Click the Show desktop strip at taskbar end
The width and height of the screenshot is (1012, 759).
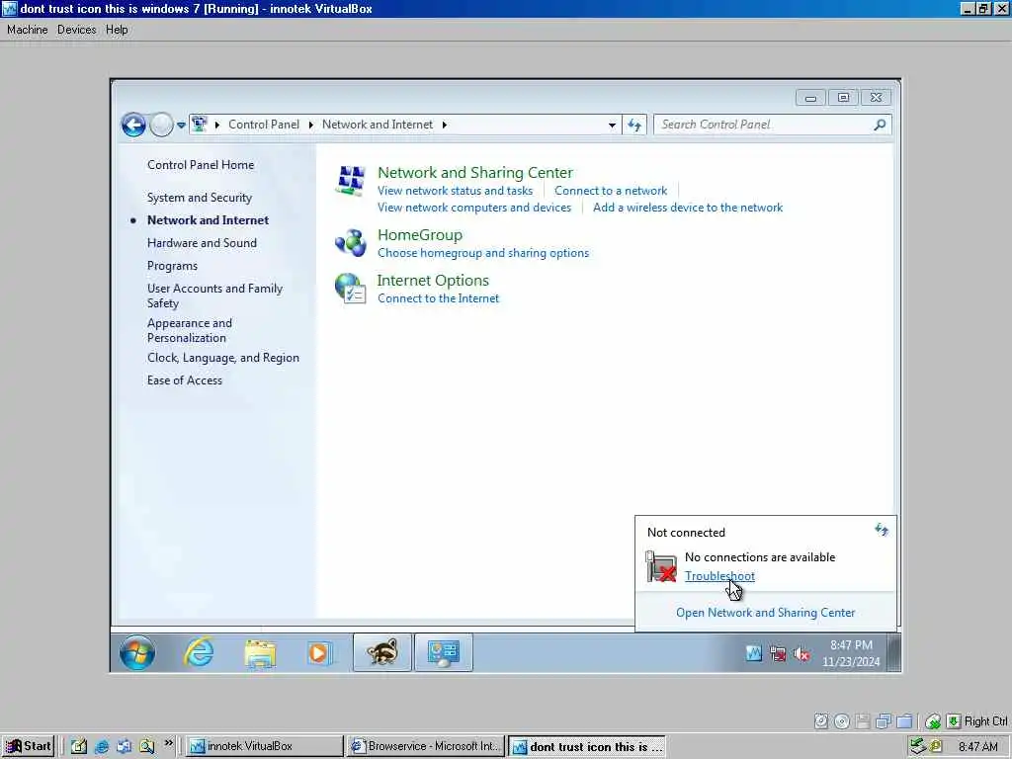[x=893, y=652]
